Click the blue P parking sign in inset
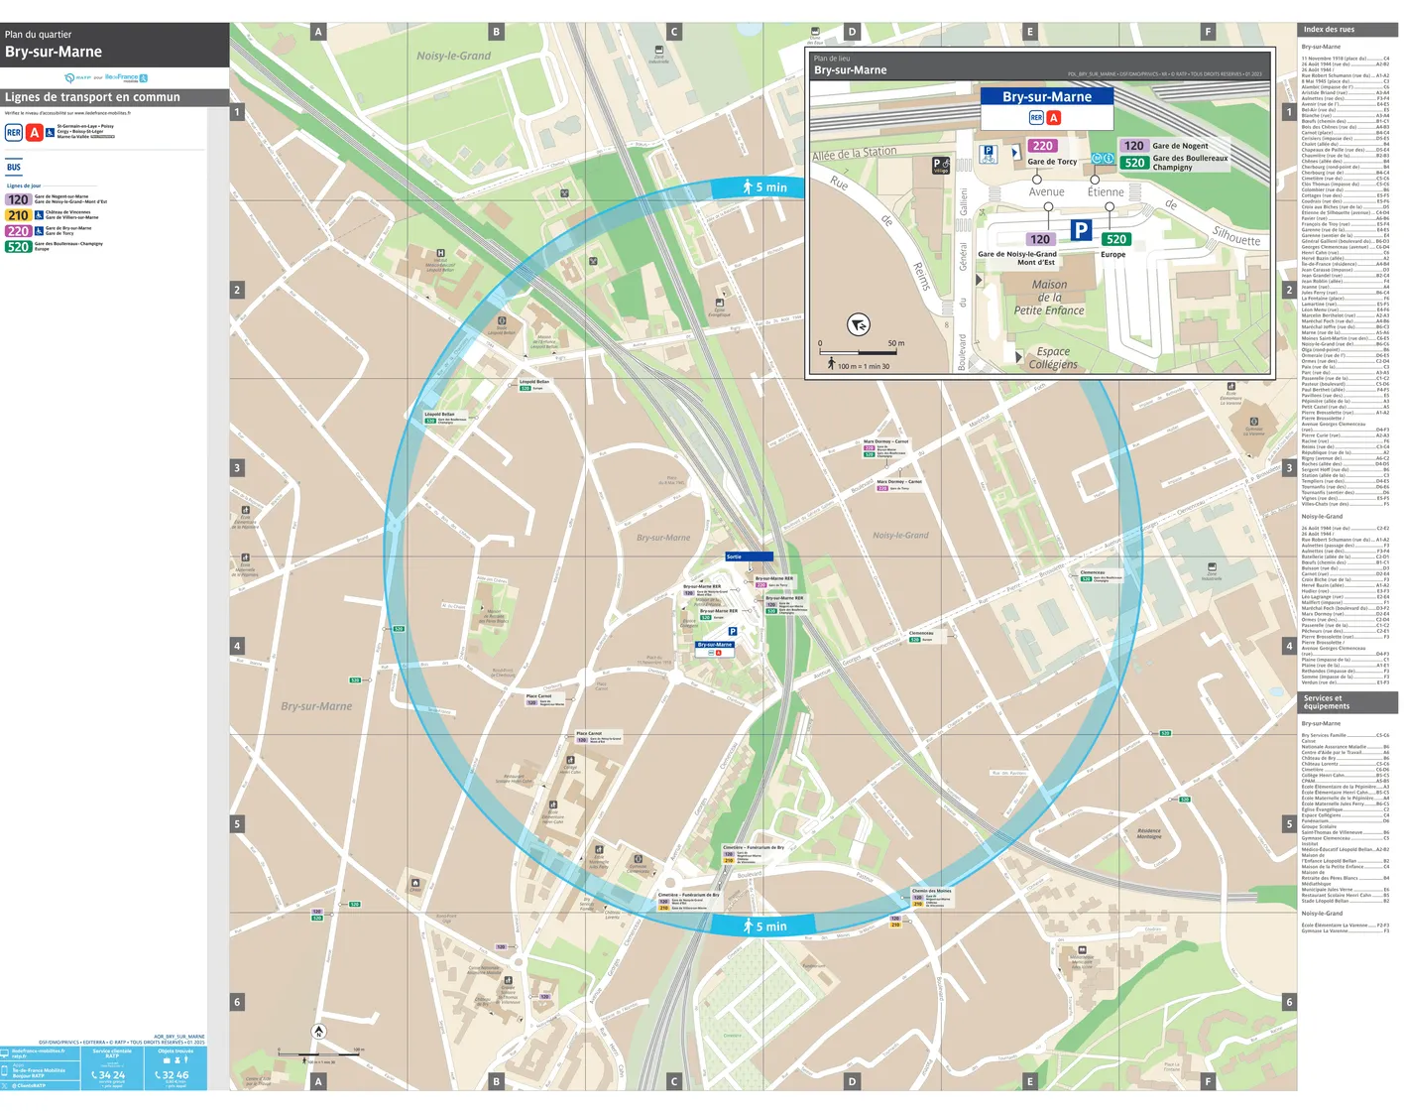 (1081, 230)
